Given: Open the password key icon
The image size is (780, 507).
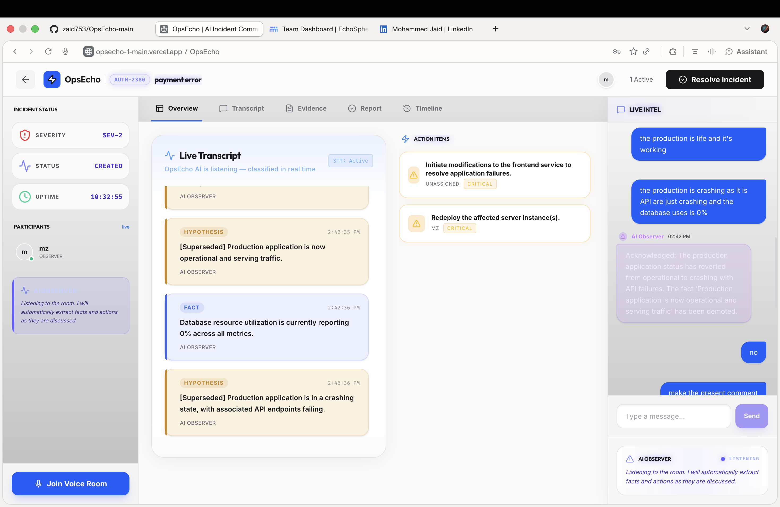Looking at the screenshot, I should click(x=616, y=51).
